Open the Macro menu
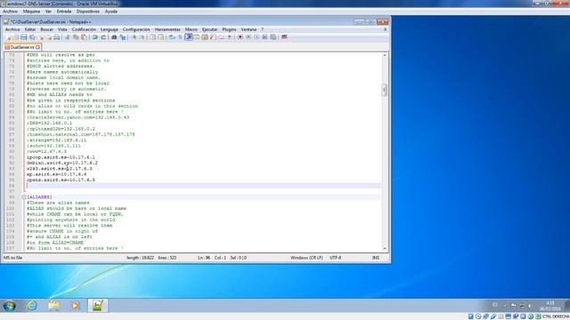The image size is (570, 320). [x=191, y=29]
